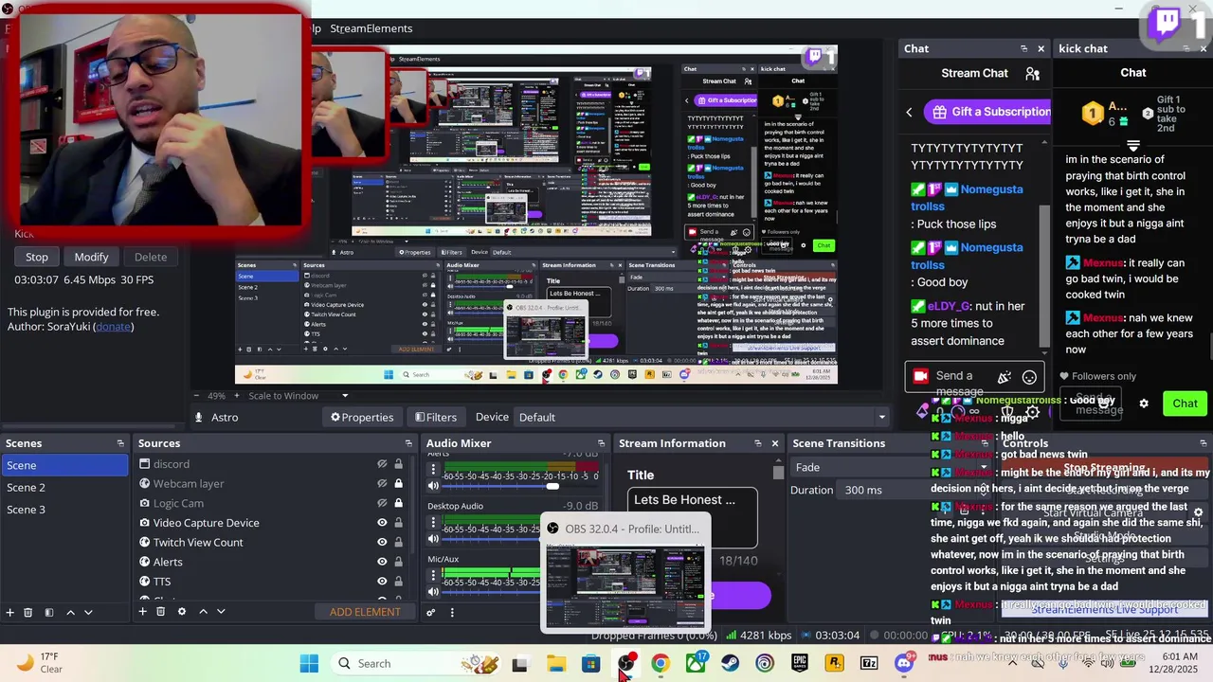The height and width of the screenshot is (682, 1213).
Task: Switch to the Chat dock tab
Action: tap(916, 48)
